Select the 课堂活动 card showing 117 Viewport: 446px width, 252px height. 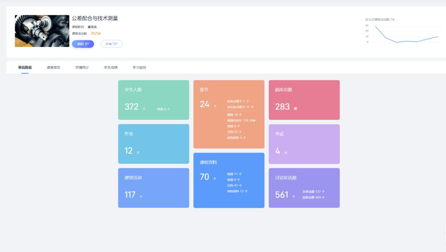coord(153,188)
